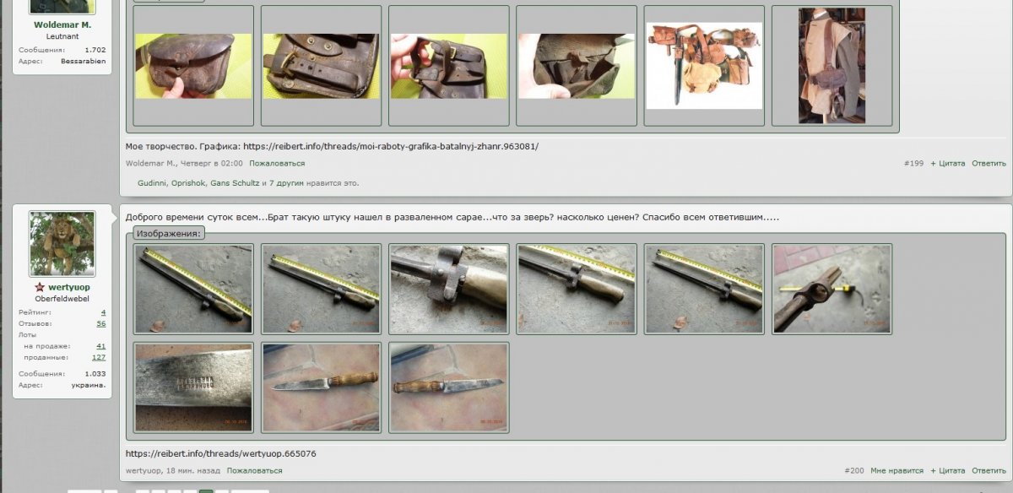The image size is (1013, 493).
Task: Open the bayonet muzzle ring thumbnail
Action: pos(832,289)
